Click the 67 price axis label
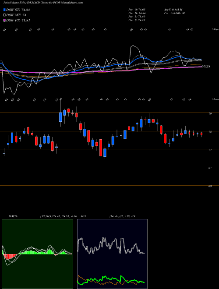219x289 pixels. click(210, 168)
